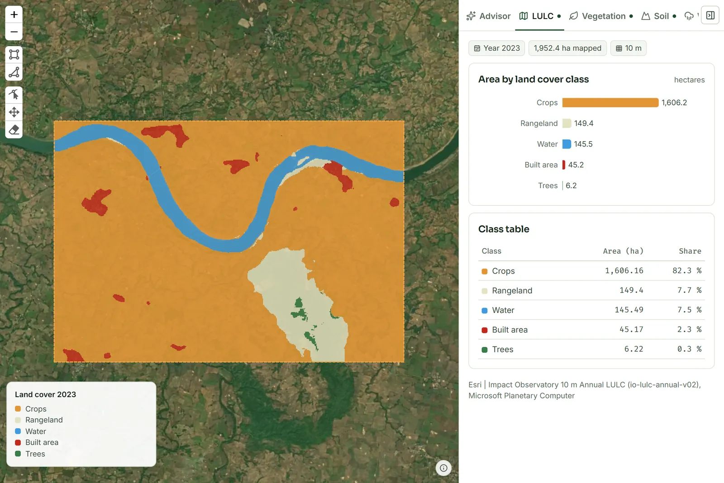Viewport: 724px width, 483px height.
Task: Click the Trees swatch in map legend
Action: pyautogui.click(x=18, y=454)
